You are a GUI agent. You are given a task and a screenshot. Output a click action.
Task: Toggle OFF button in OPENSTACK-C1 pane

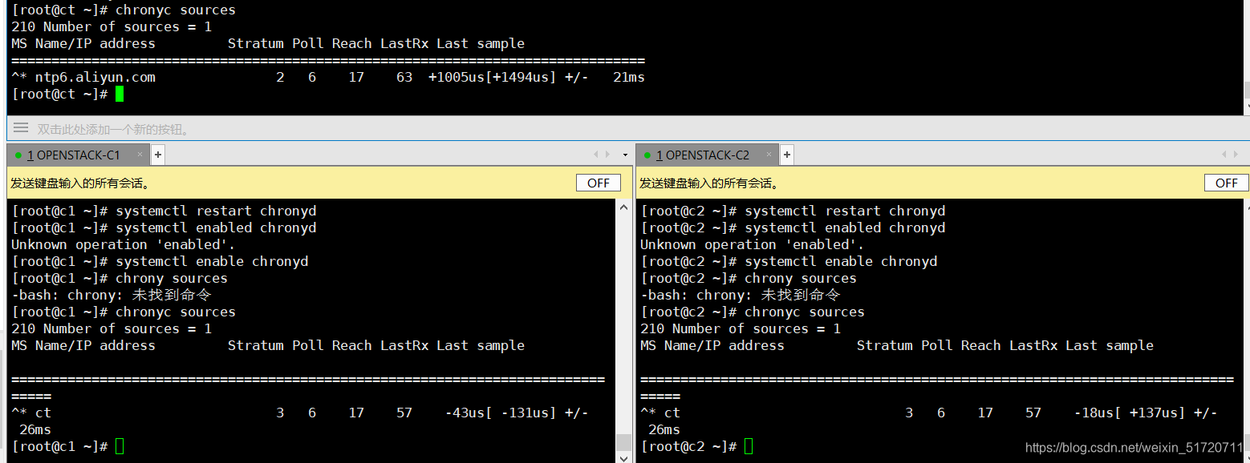tap(599, 183)
